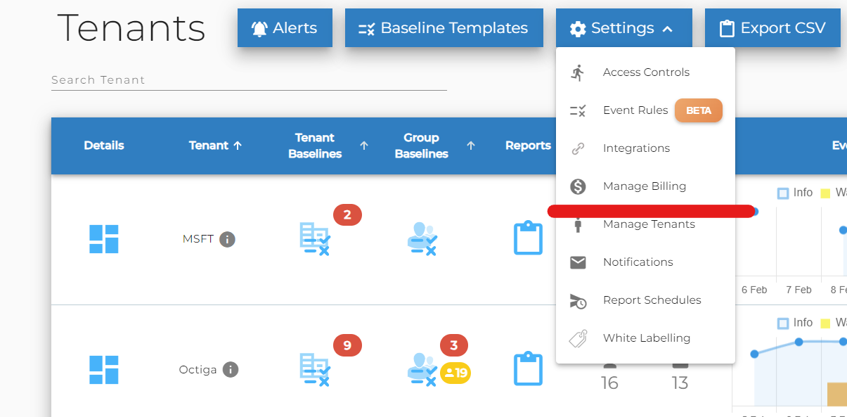Open Octiga tenant details dashboard icon
The image size is (847, 417).
[x=103, y=370]
